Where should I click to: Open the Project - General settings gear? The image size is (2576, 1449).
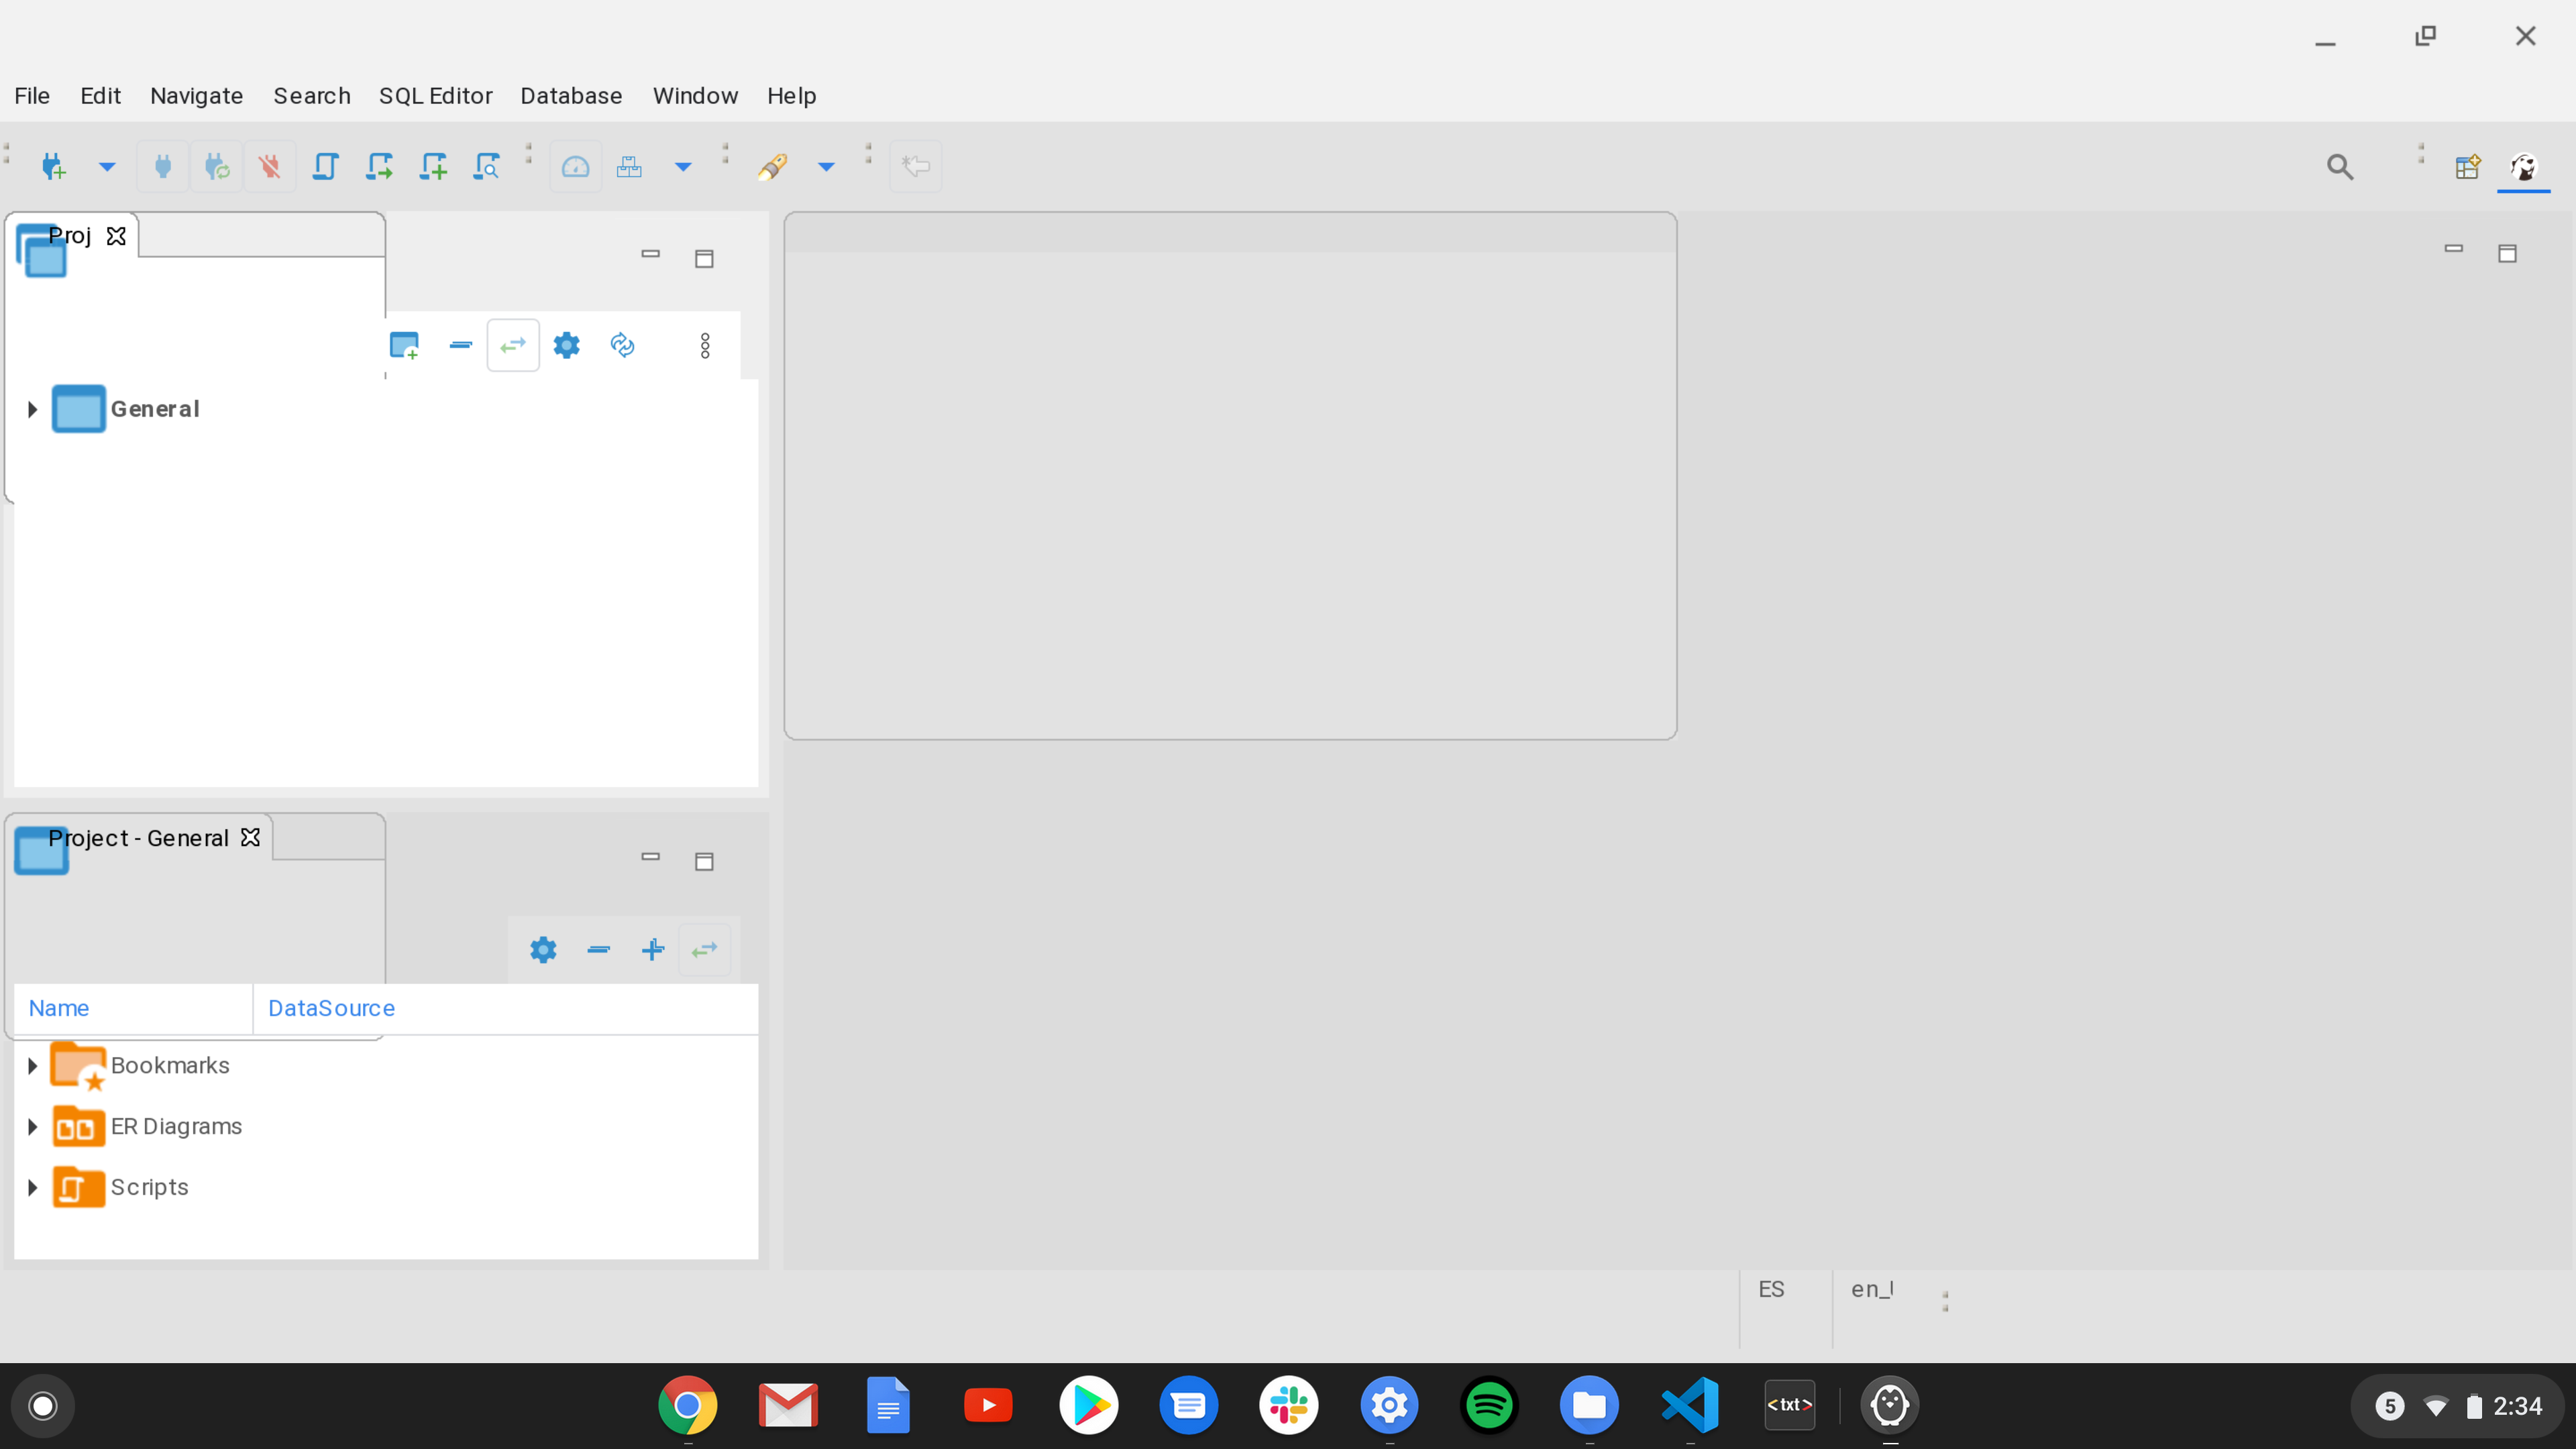pyautogui.click(x=543, y=949)
